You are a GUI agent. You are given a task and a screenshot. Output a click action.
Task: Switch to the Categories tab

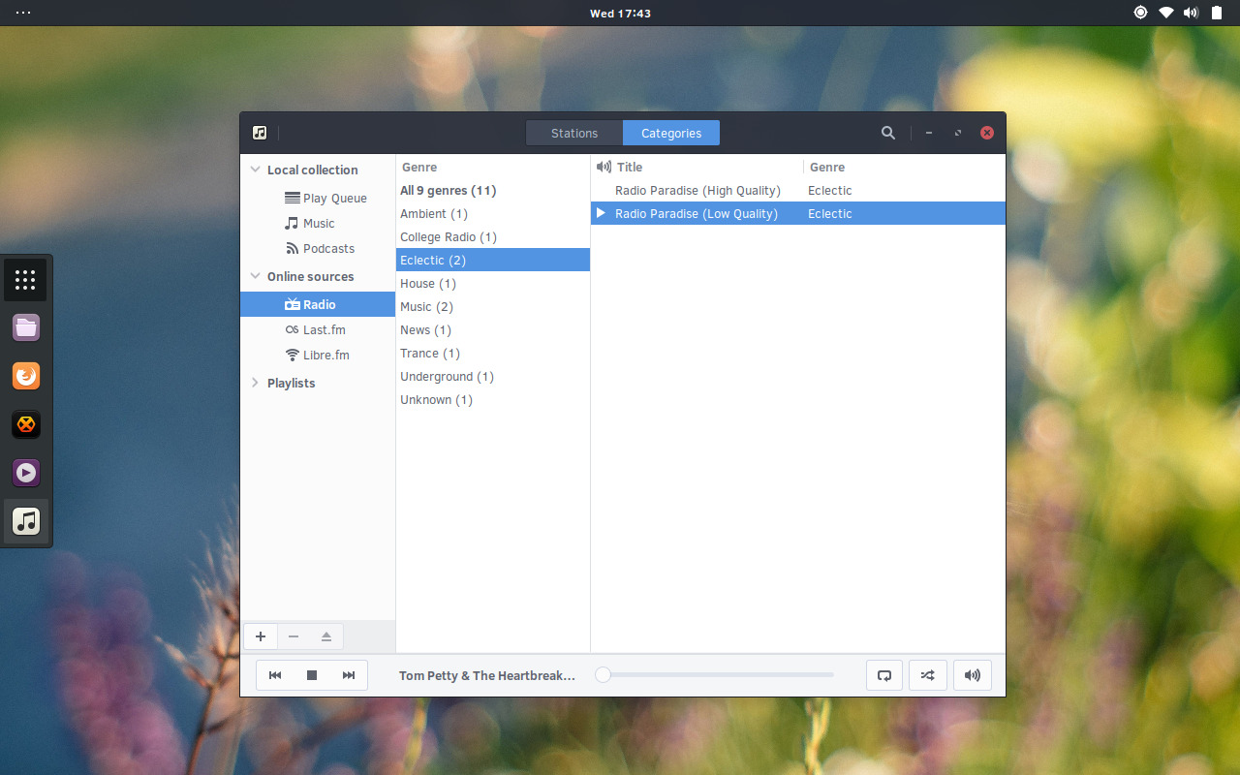coord(671,133)
